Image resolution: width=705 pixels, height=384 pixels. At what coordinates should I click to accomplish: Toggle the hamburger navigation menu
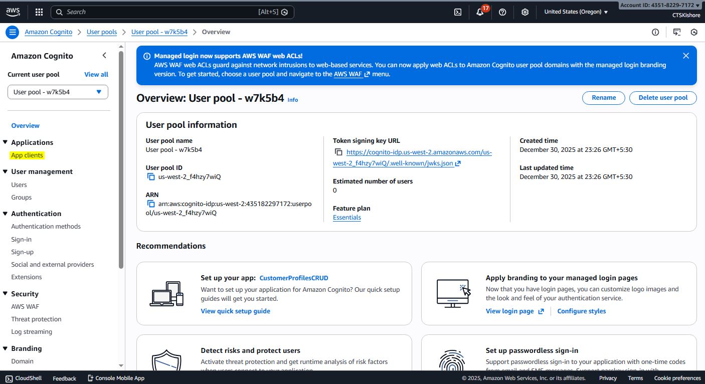pyautogui.click(x=13, y=32)
